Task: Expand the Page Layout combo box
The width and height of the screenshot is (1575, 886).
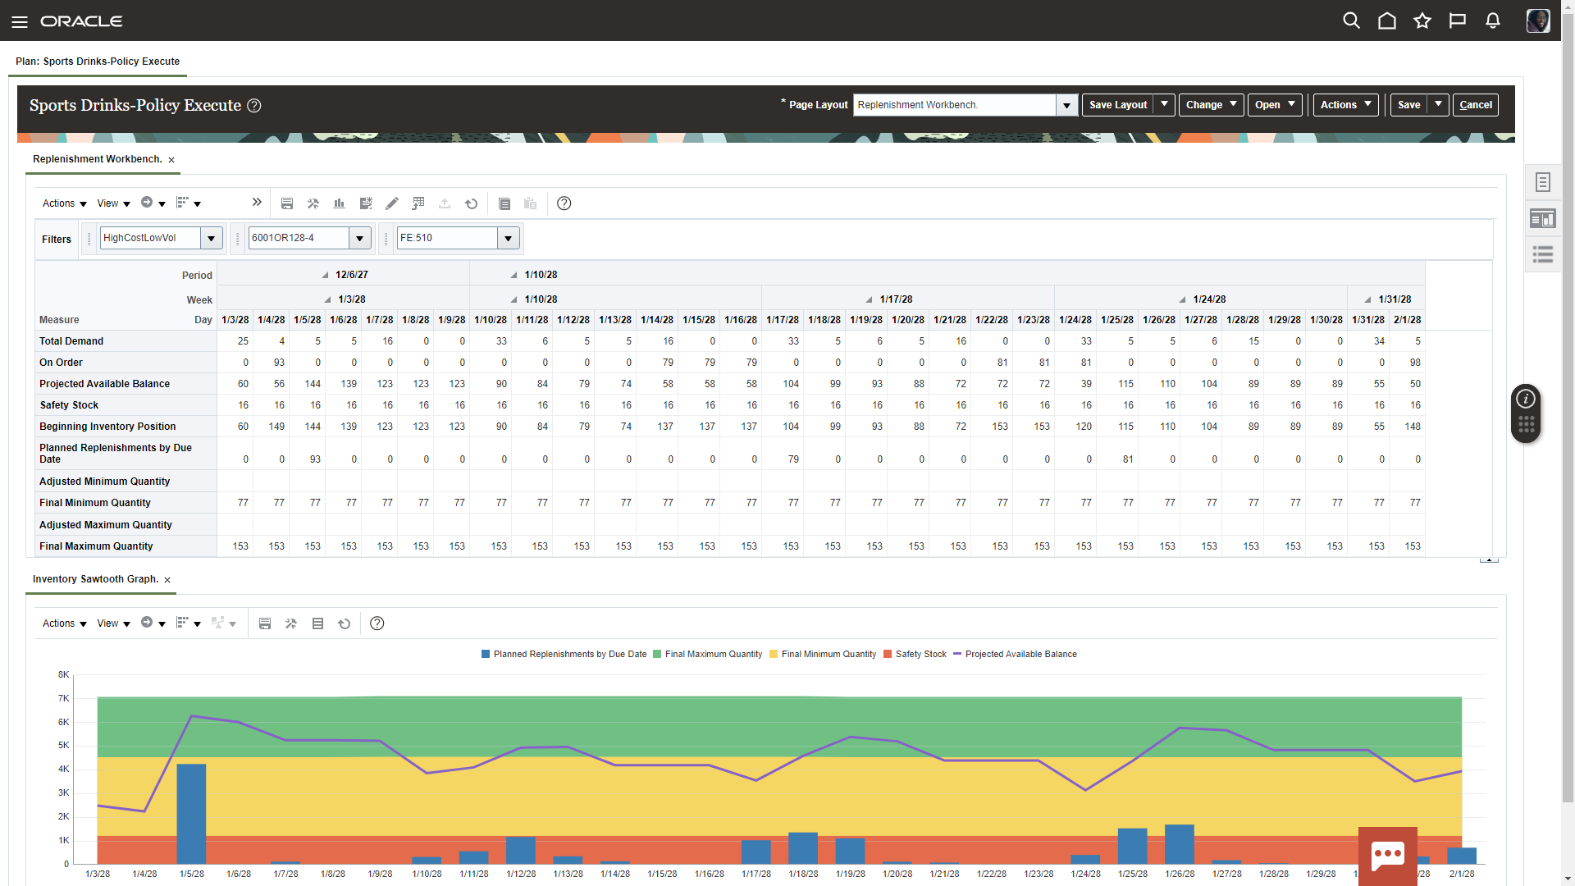Action: click(x=1066, y=105)
